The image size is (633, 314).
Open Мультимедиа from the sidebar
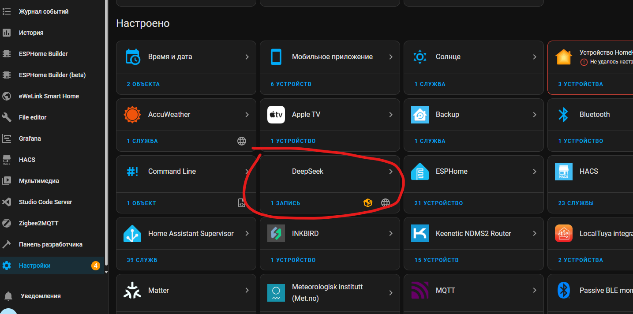(52, 181)
